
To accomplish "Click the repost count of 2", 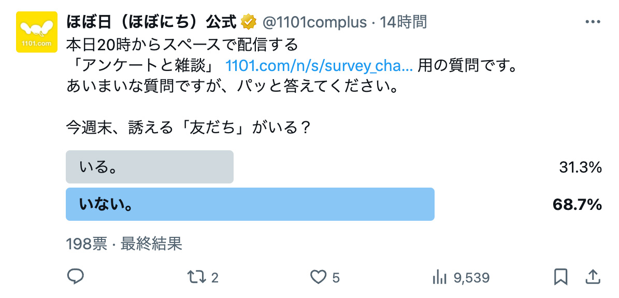I will (x=215, y=278).
